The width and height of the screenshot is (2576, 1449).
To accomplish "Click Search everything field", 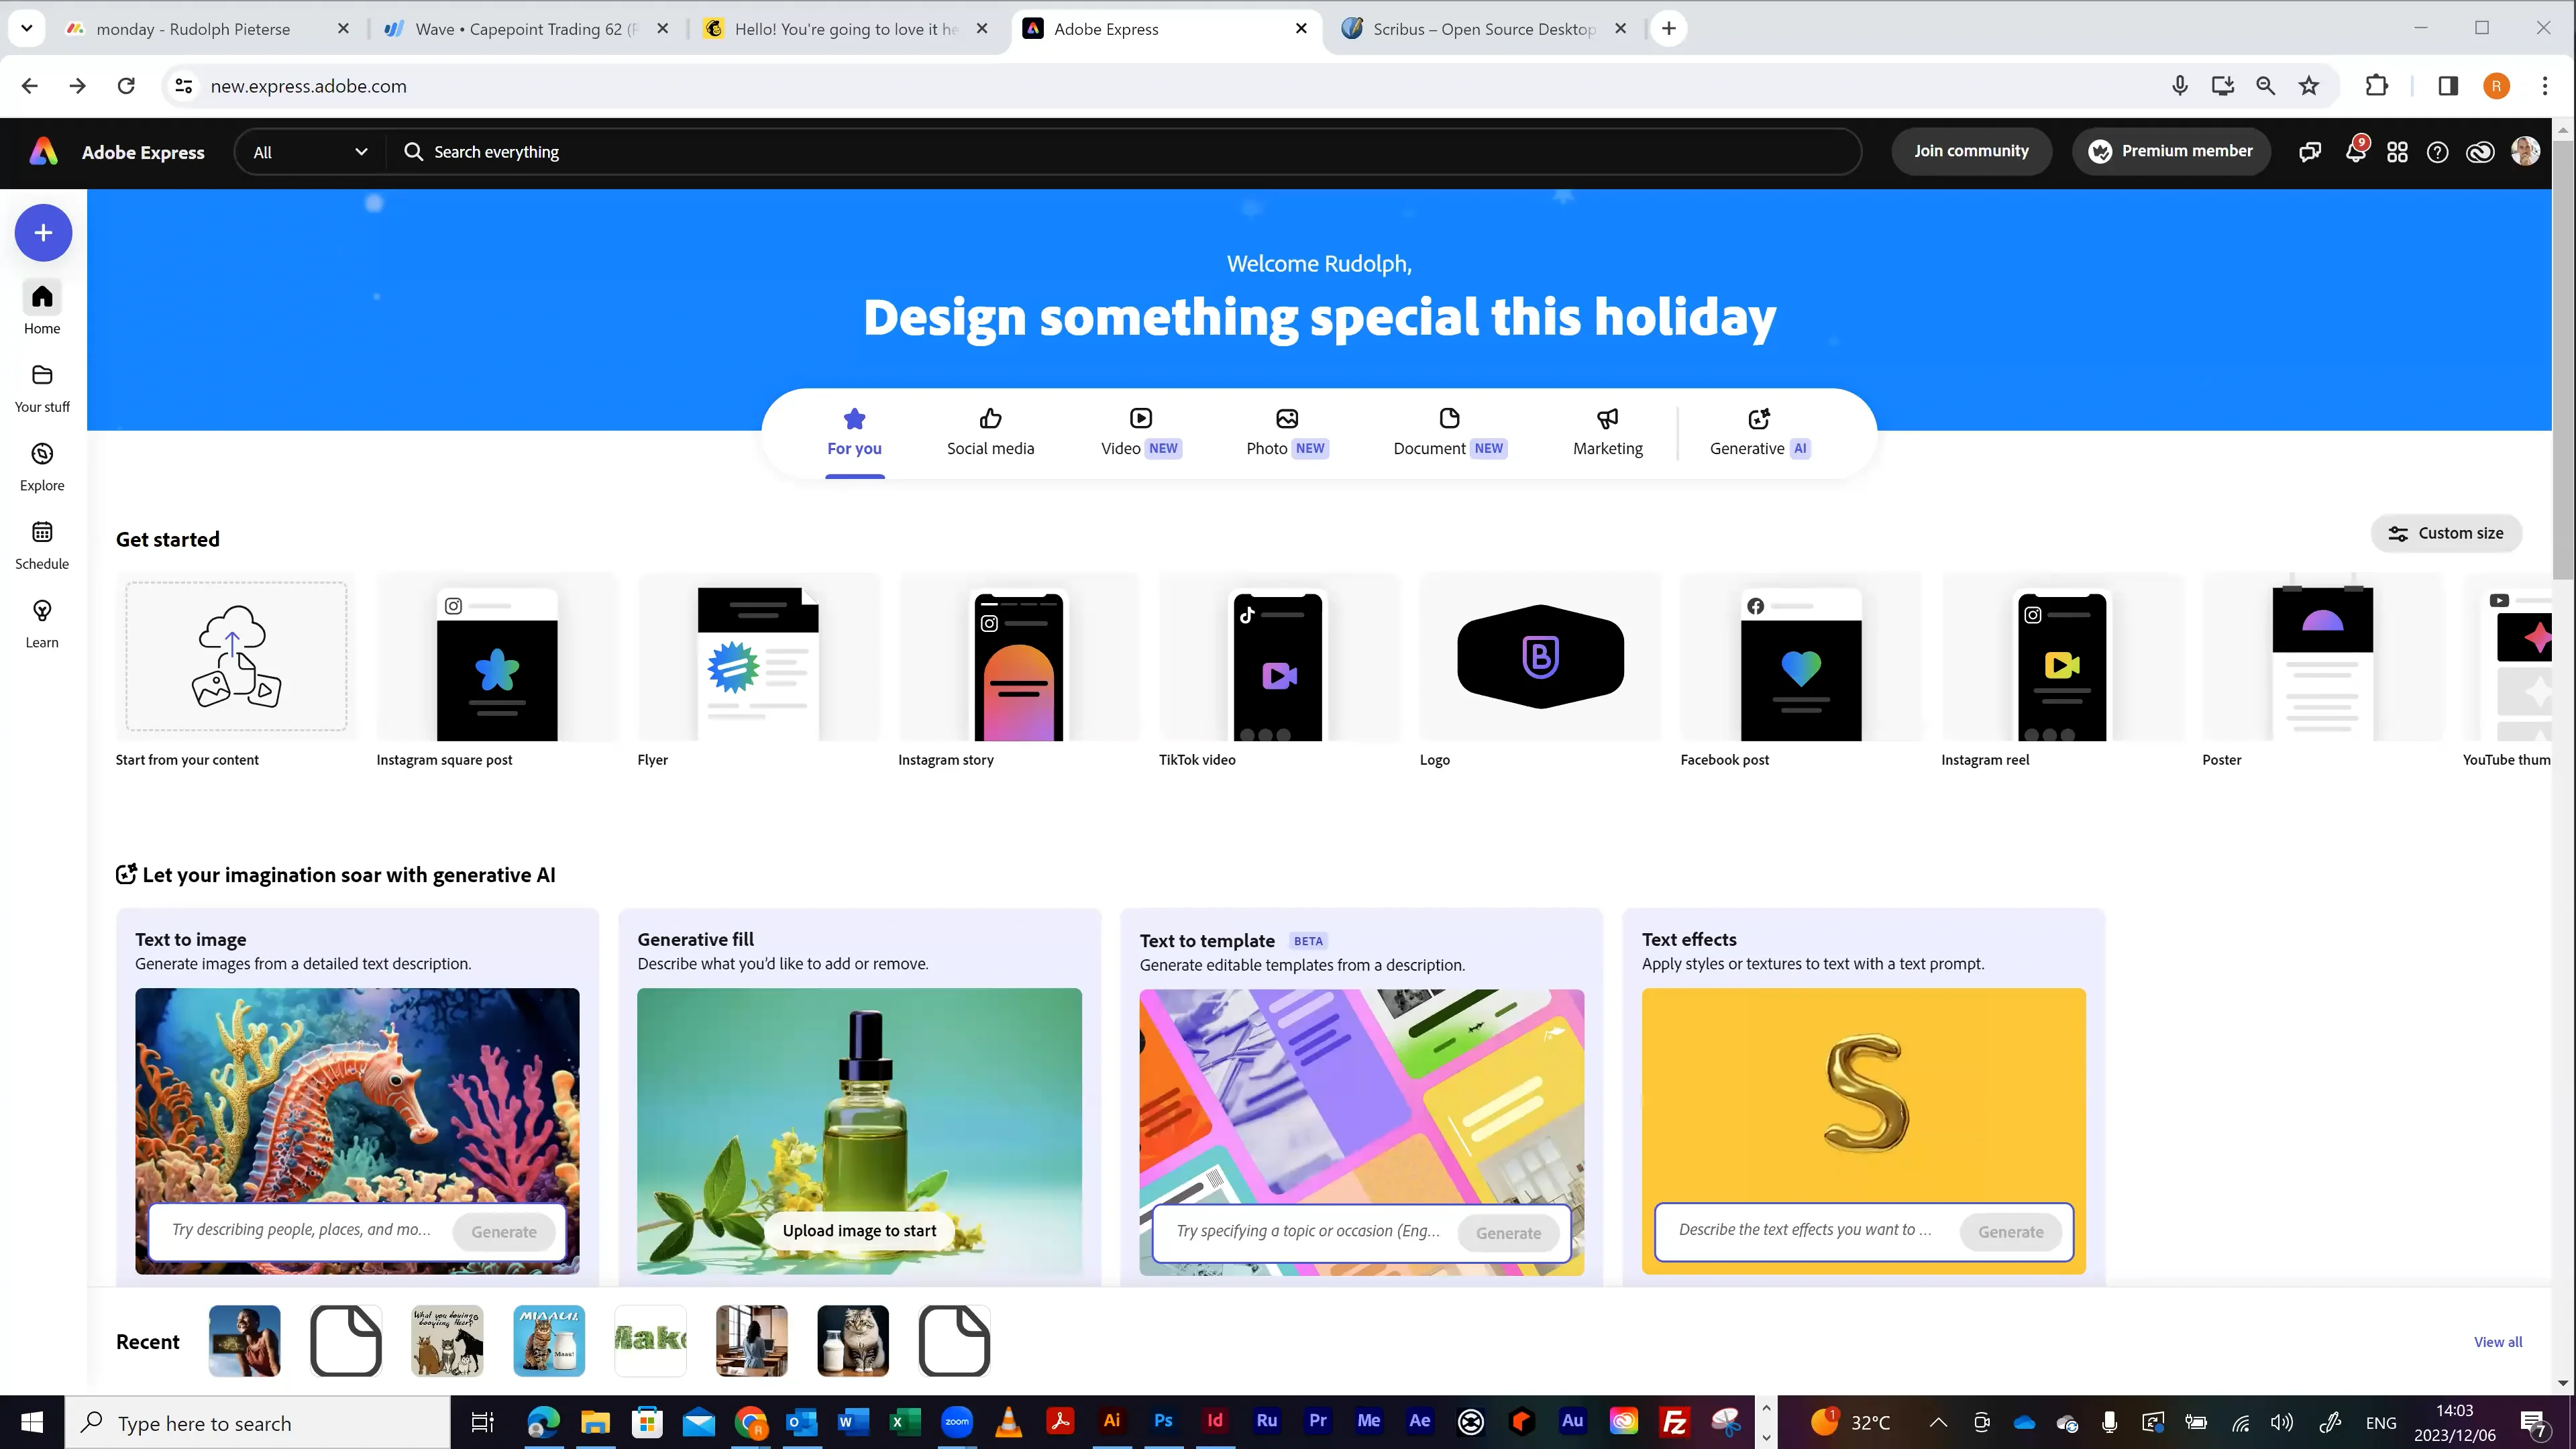I will click(1124, 152).
